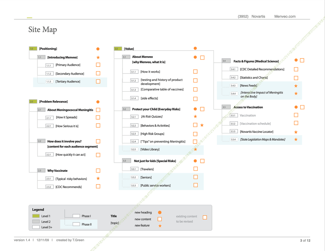325x251 pixels.
Task: Click the star next to State Legislation Maps
Action: (x=296, y=139)
